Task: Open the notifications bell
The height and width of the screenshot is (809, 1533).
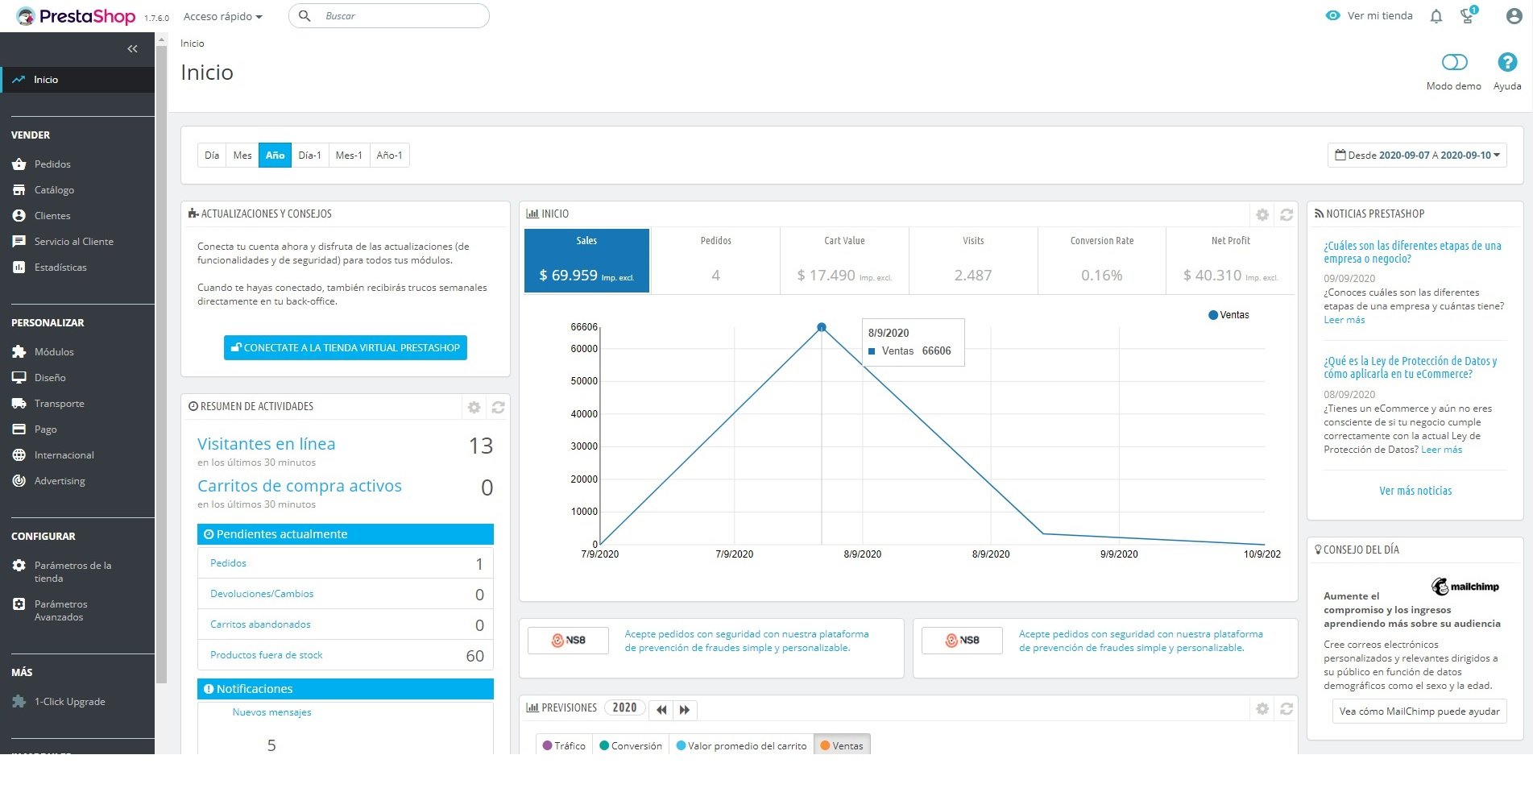Action: (1436, 16)
